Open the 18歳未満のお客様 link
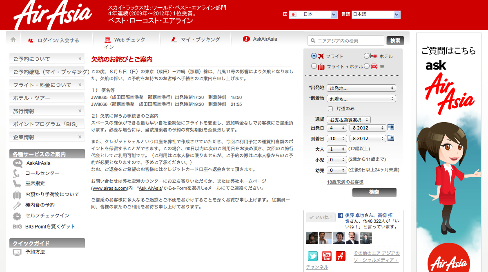 [x=345, y=182]
